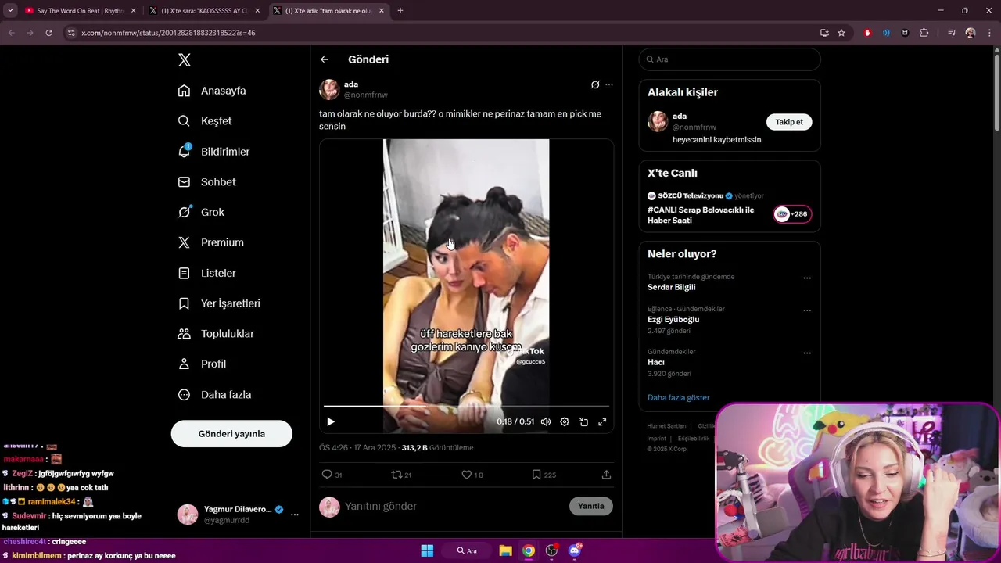
Task: Share the post
Action: tap(606, 475)
